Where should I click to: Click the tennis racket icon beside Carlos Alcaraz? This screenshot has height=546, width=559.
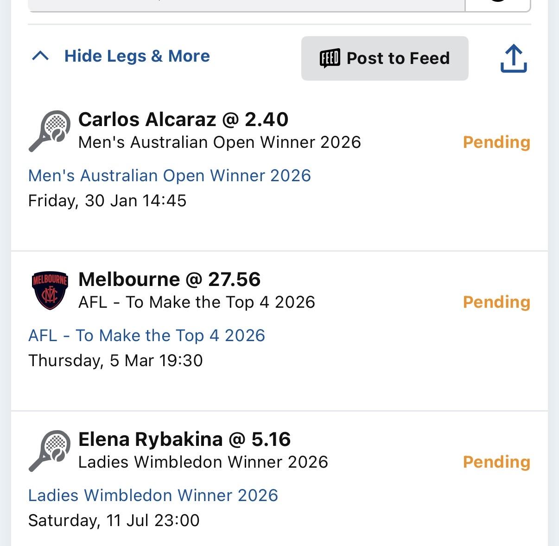50,131
